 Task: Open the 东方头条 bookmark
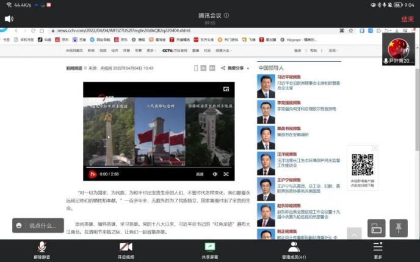pyautogui.click(x=204, y=40)
